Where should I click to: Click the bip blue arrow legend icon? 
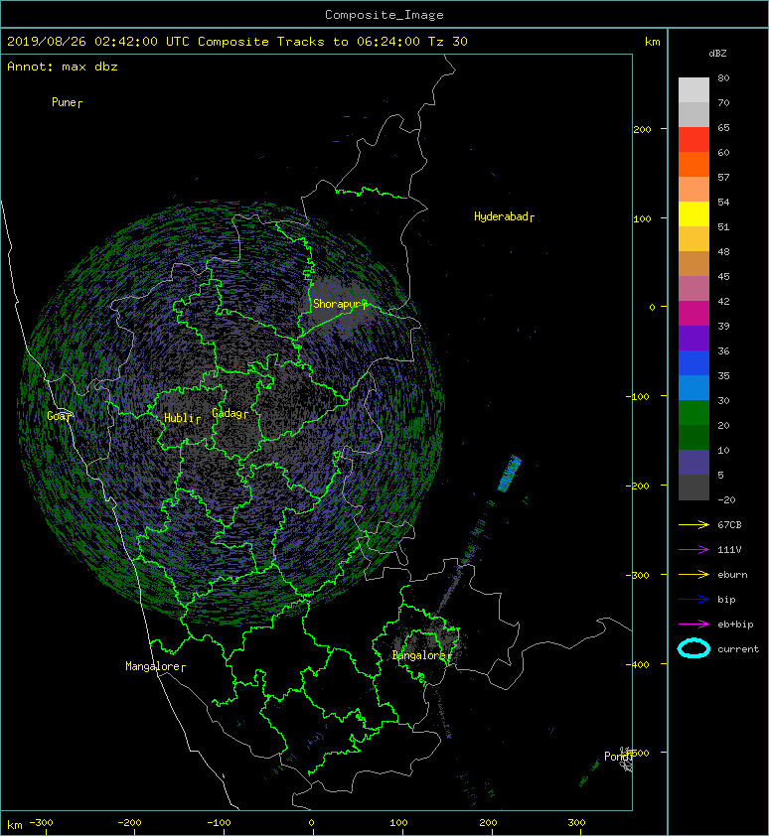693,600
